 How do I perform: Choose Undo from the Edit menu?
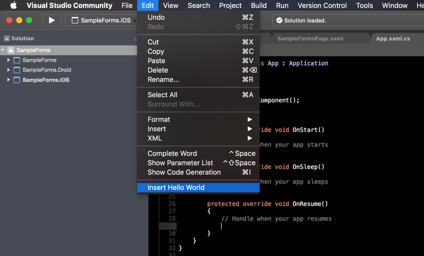pyautogui.click(x=198, y=17)
